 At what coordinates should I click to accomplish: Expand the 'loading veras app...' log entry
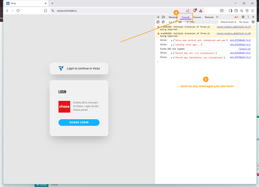pyautogui.click(x=172, y=45)
